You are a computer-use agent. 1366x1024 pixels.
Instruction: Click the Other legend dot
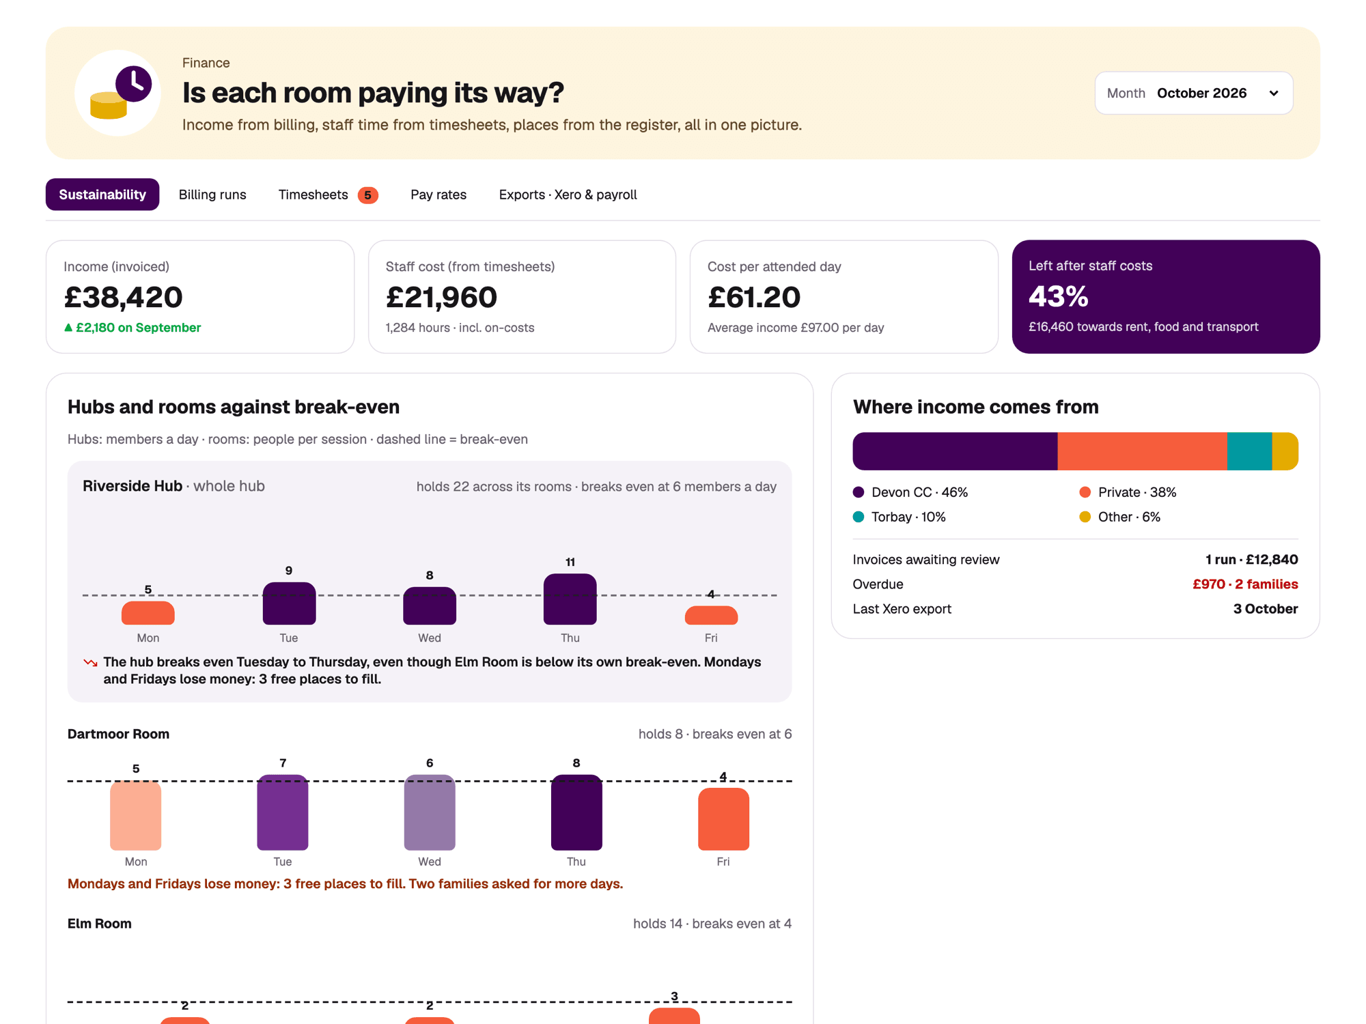click(1085, 517)
